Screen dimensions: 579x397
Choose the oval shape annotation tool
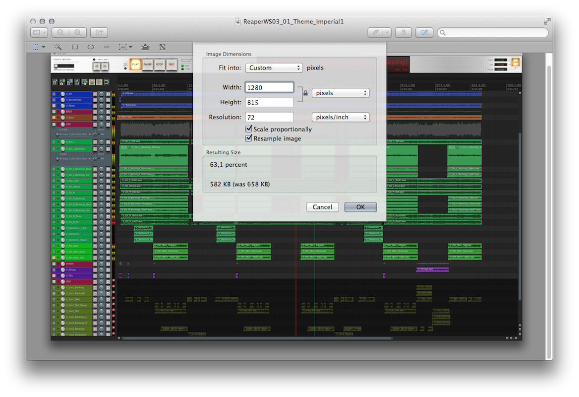tap(90, 47)
